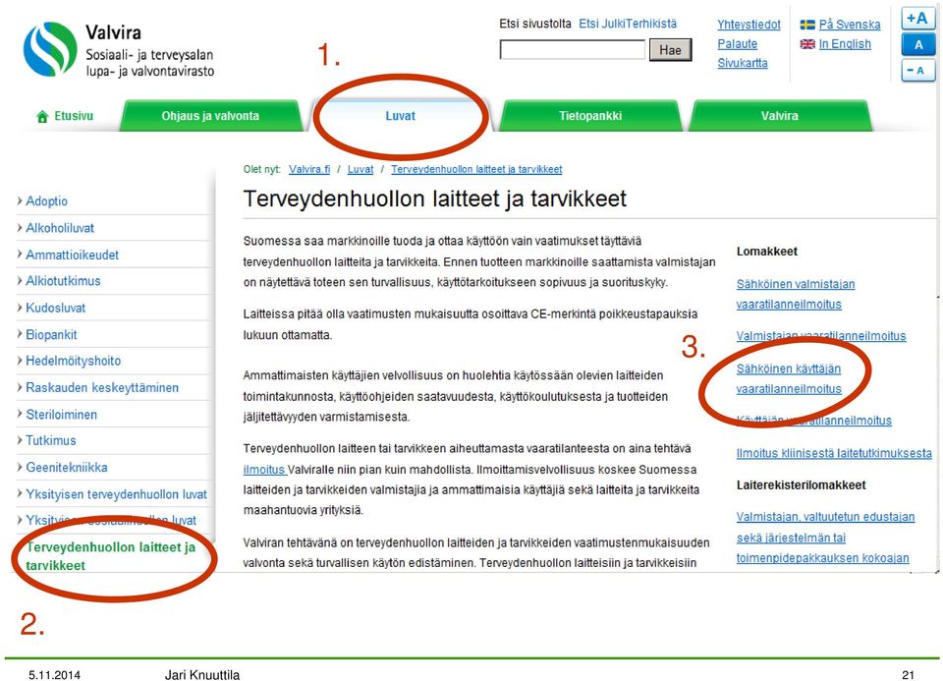Open Geenitekniikka in the side menu
Screen dimensions: 943x681
click(x=67, y=468)
